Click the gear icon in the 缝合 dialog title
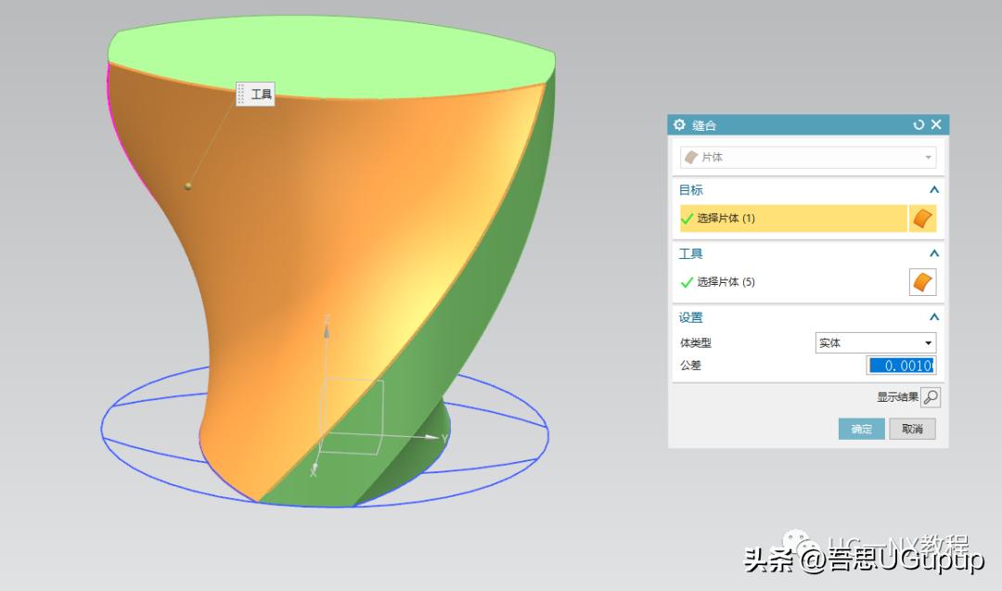The image size is (1002, 591). pos(679,124)
